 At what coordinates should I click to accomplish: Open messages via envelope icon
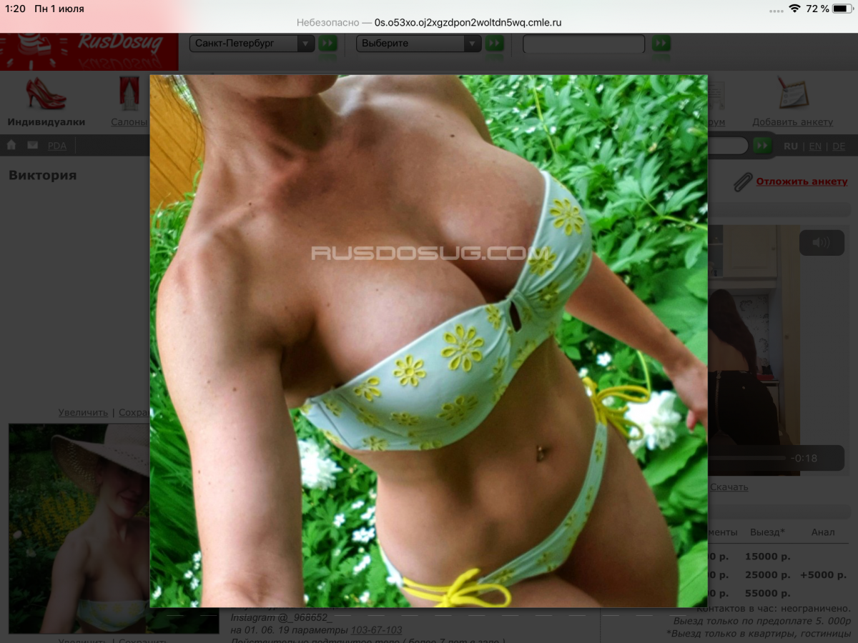click(33, 145)
